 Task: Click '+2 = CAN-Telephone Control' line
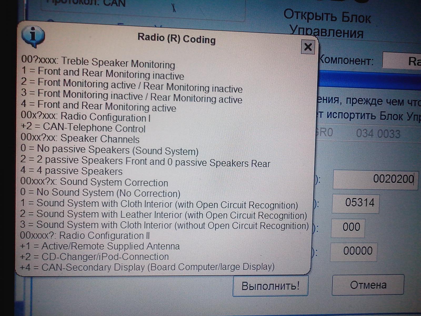click(83, 127)
